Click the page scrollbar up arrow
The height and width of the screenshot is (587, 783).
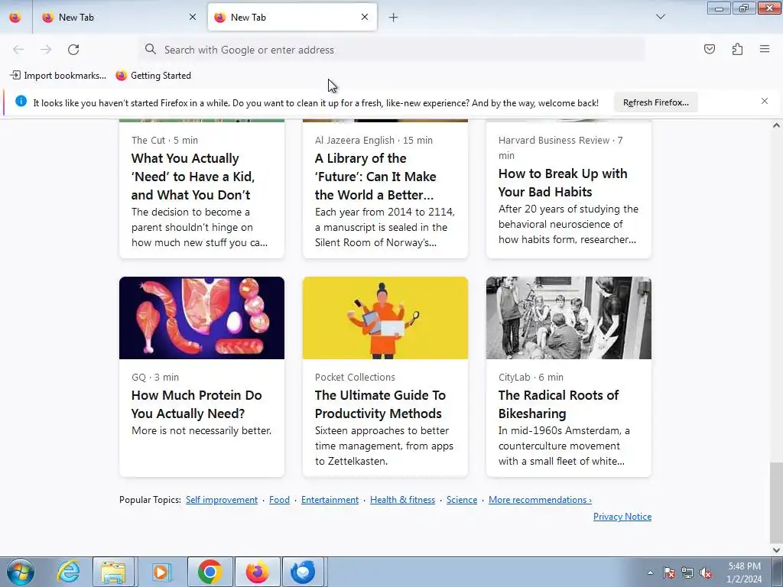tap(776, 125)
